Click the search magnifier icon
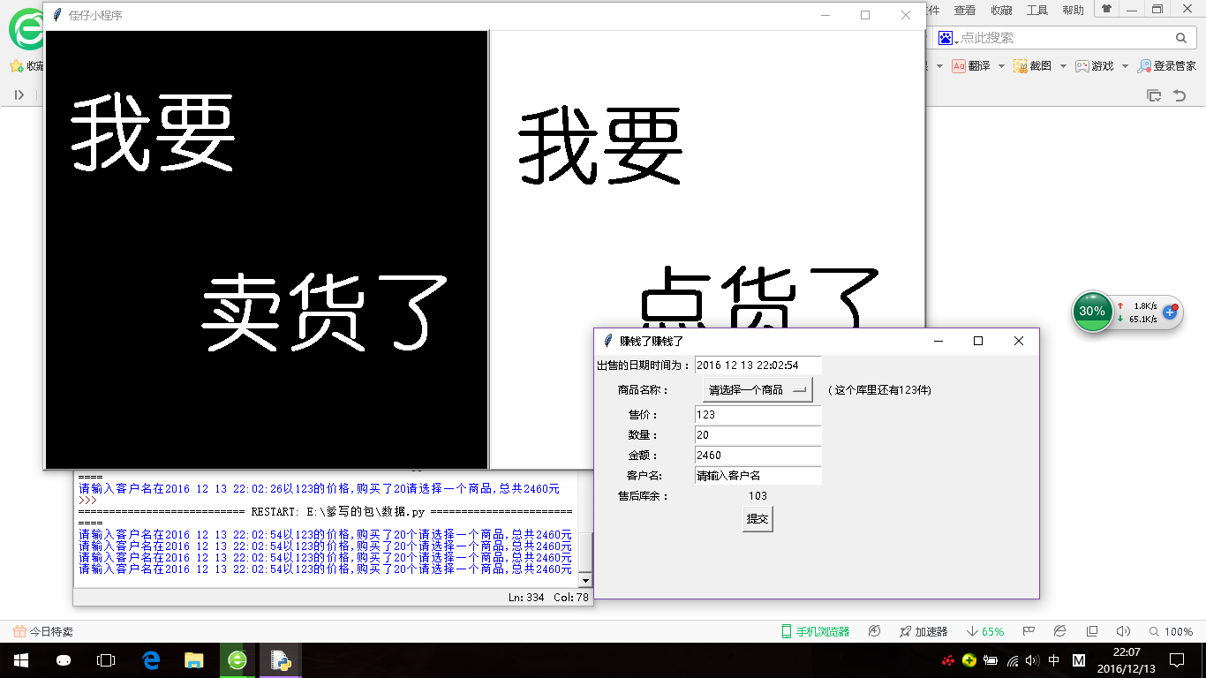Image resolution: width=1206 pixels, height=678 pixels. coord(1181,38)
